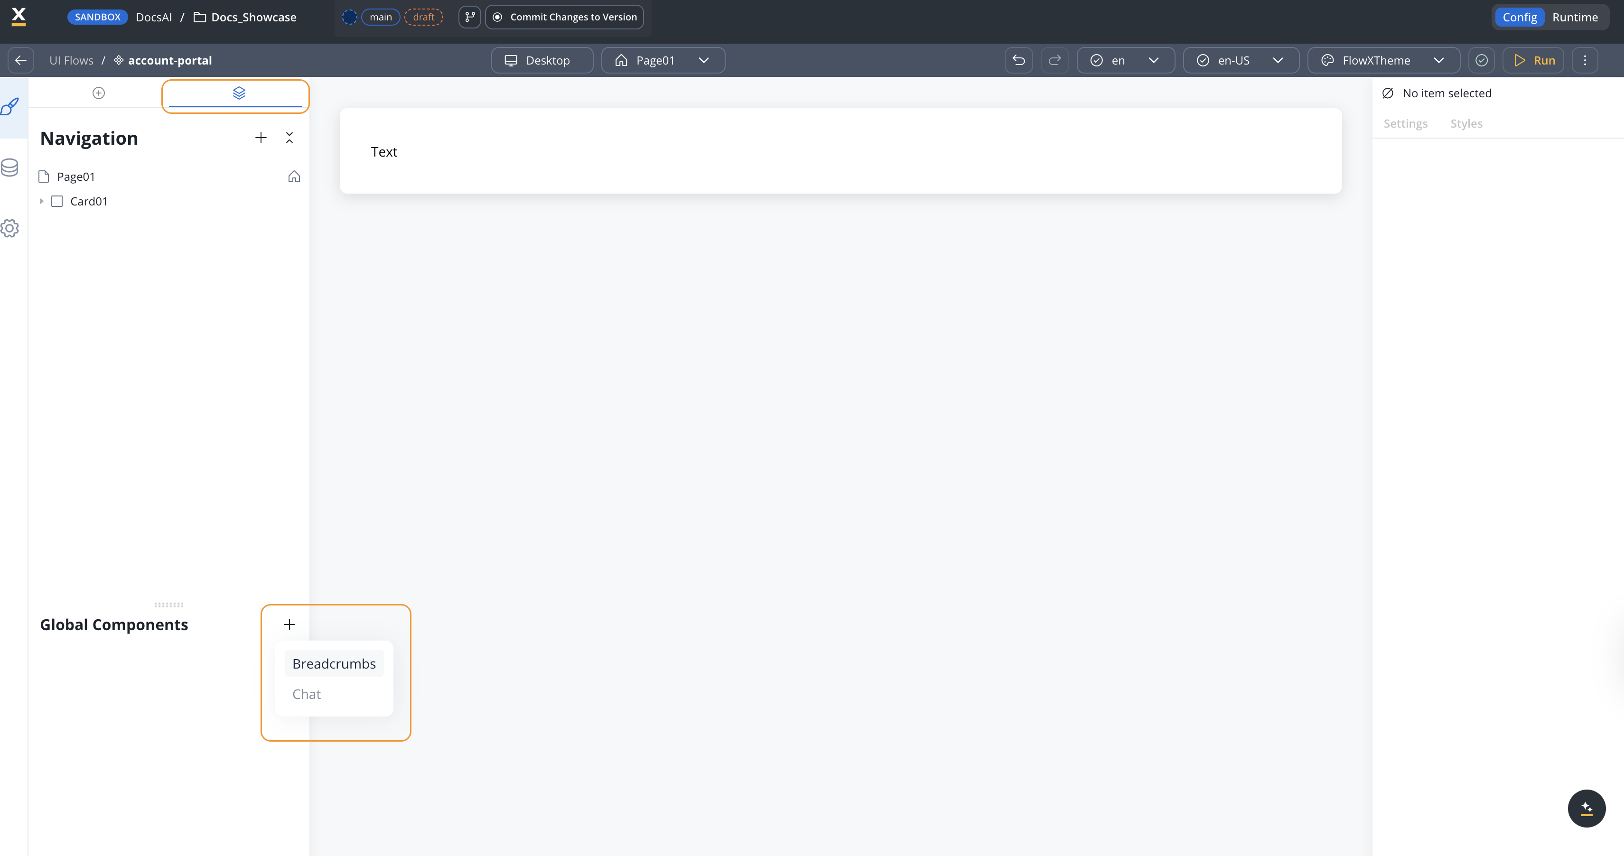Viewport: 1624px width, 856px height.
Task: Open the three-dot more options menu
Action: (1585, 61)
